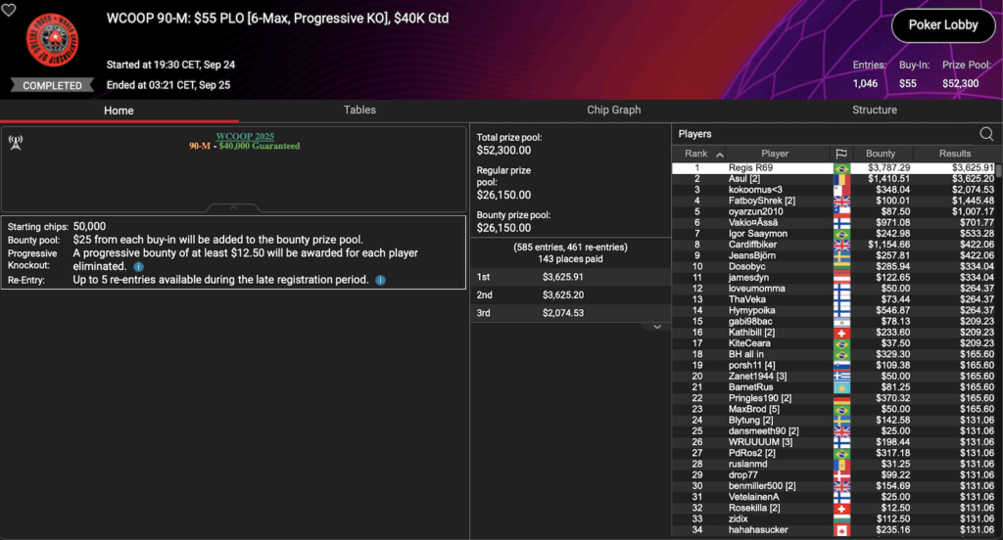This screenshot has width=1003, height=540.
Task: Open the Chip Graph tab
Action: pyautogui.click(x=613, y=111)
